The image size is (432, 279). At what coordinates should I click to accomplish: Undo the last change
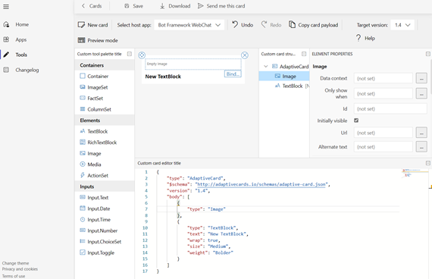(243, 25)
